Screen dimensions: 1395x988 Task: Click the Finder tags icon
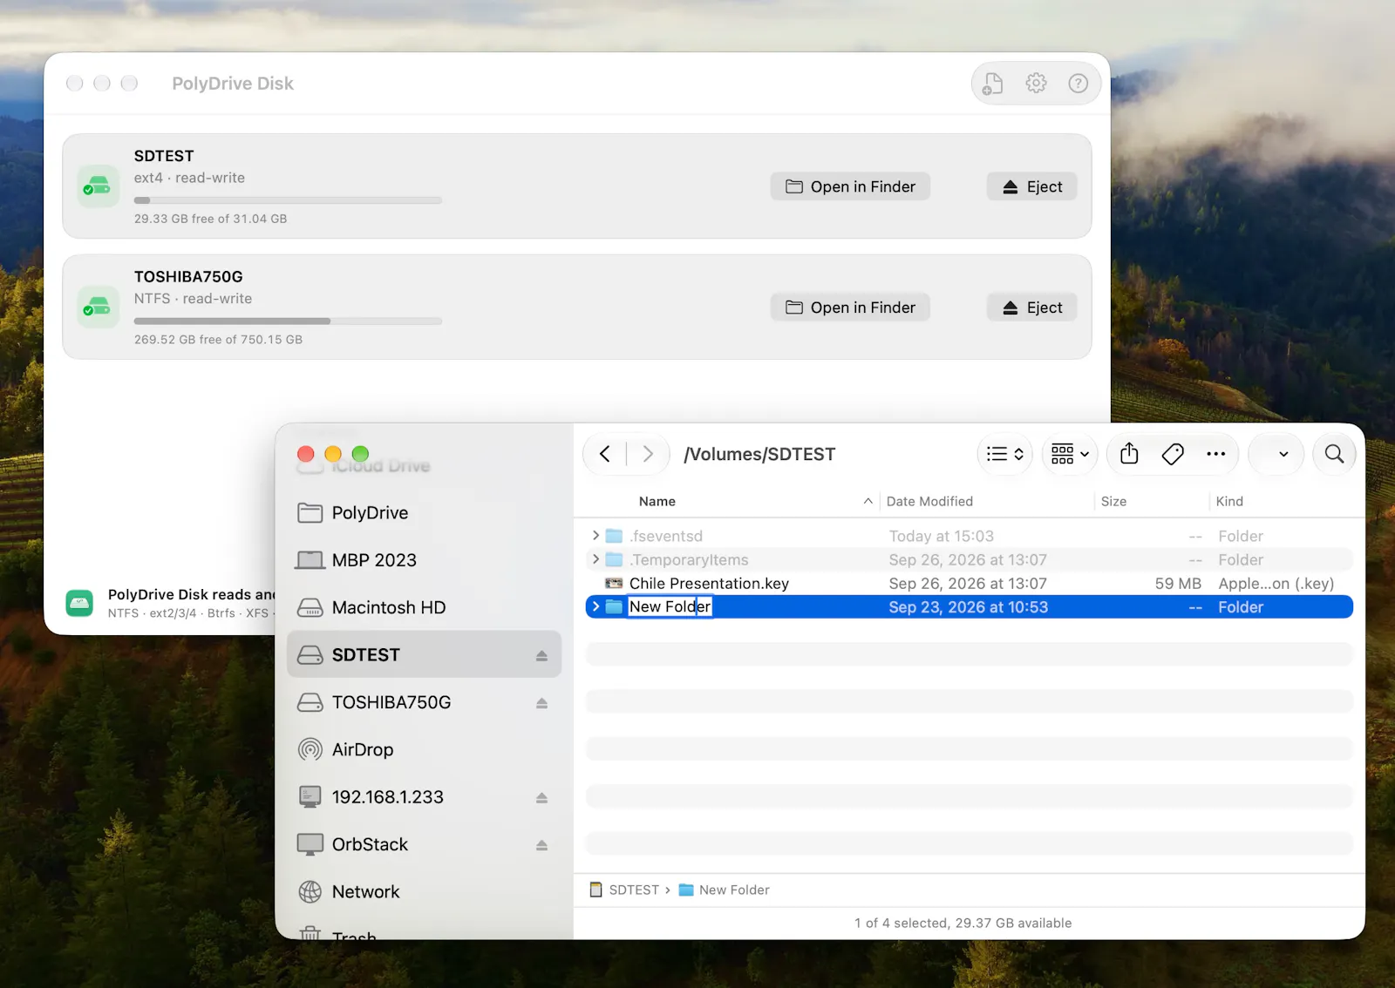tap(1173, 454)
